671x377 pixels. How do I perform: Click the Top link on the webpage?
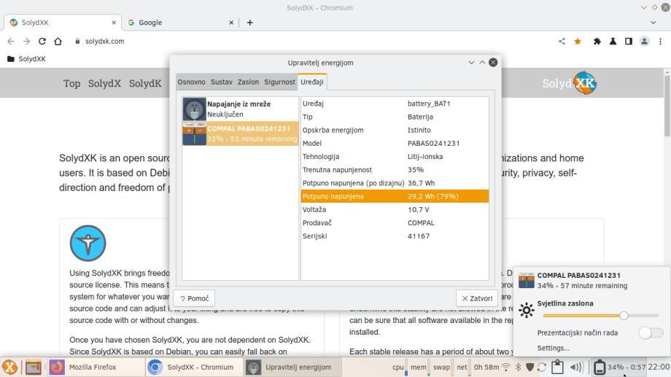tap(72, 83)
